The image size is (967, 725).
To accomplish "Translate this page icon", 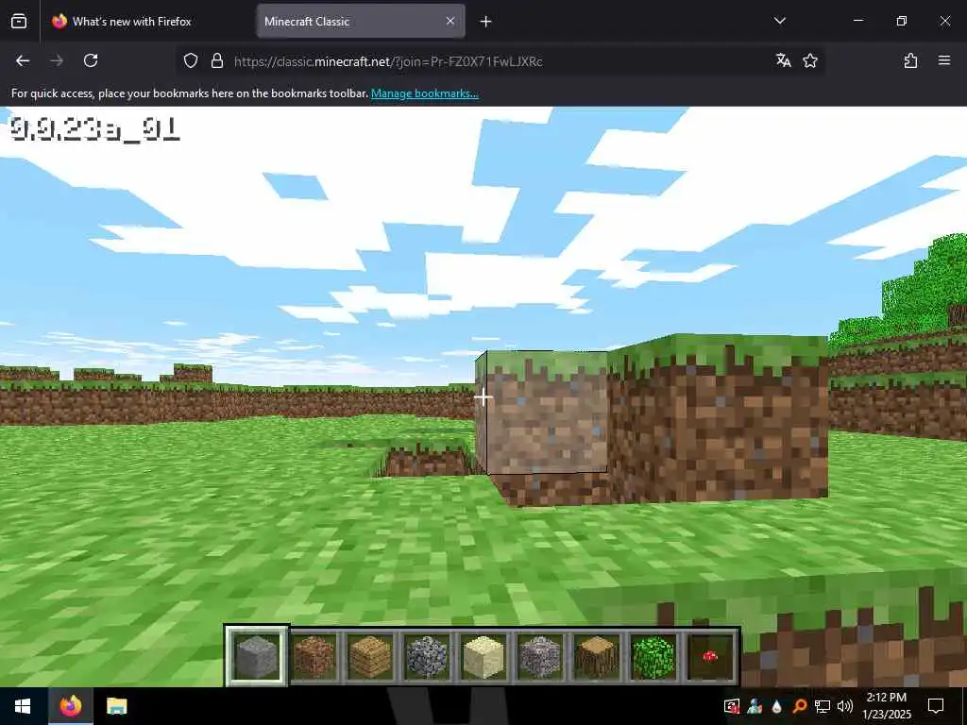I will [783, 60].
